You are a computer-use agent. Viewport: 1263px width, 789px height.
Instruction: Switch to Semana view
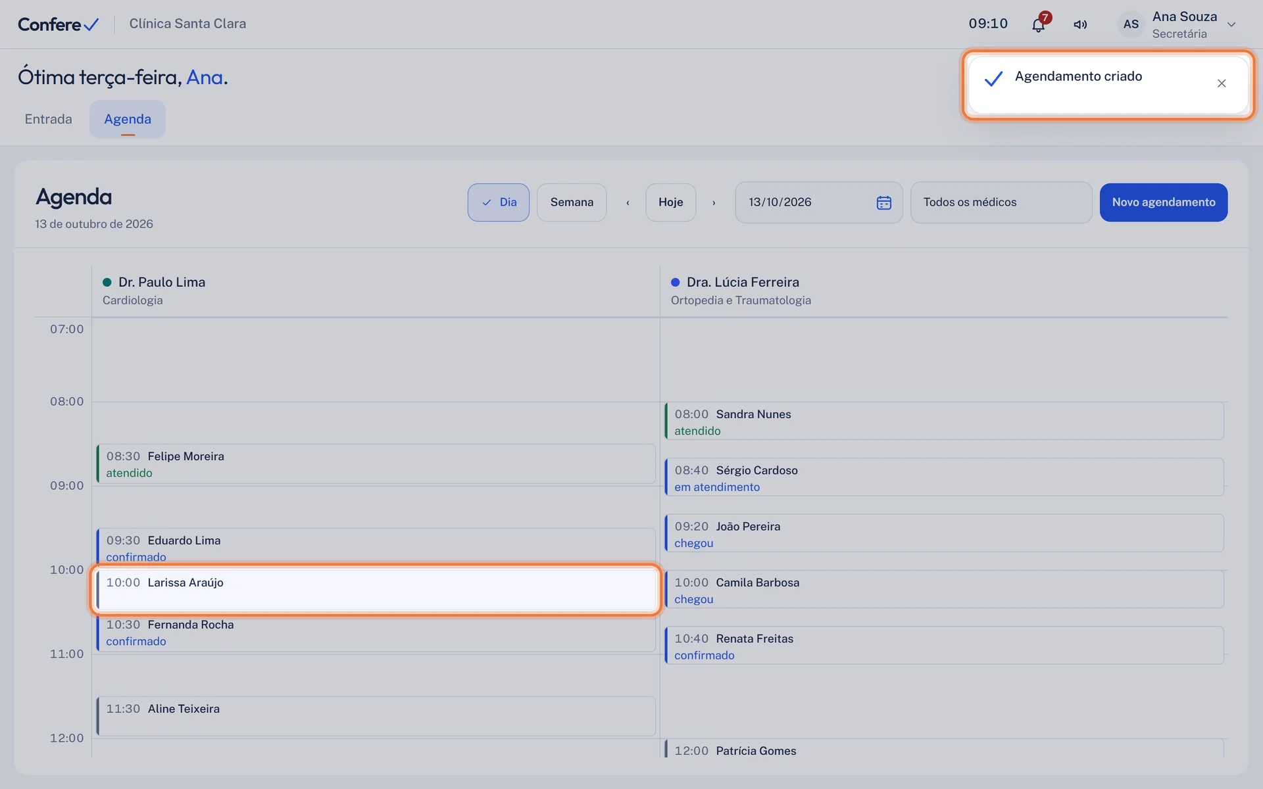[572, 203]
